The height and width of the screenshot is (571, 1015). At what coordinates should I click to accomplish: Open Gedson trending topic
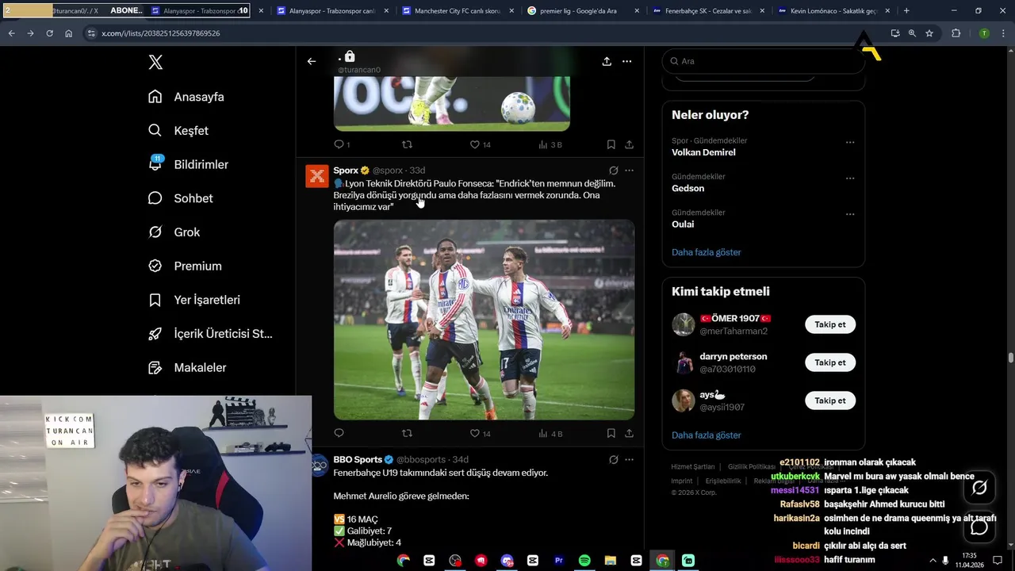click(x=688, y=188)
